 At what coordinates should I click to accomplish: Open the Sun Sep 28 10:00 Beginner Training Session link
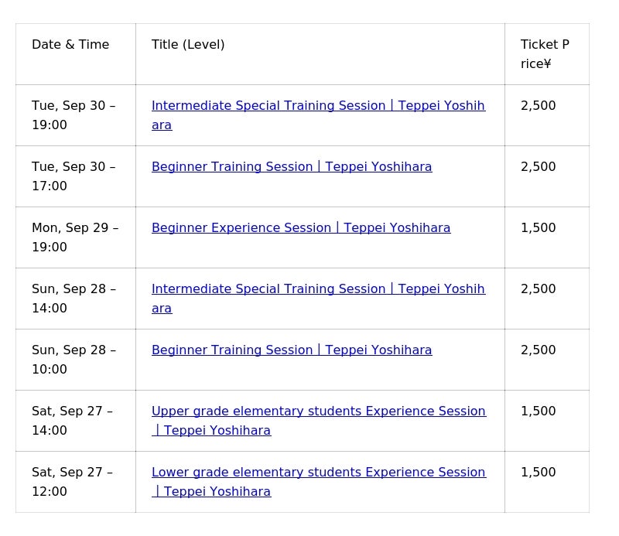click(x=292, y=350)
